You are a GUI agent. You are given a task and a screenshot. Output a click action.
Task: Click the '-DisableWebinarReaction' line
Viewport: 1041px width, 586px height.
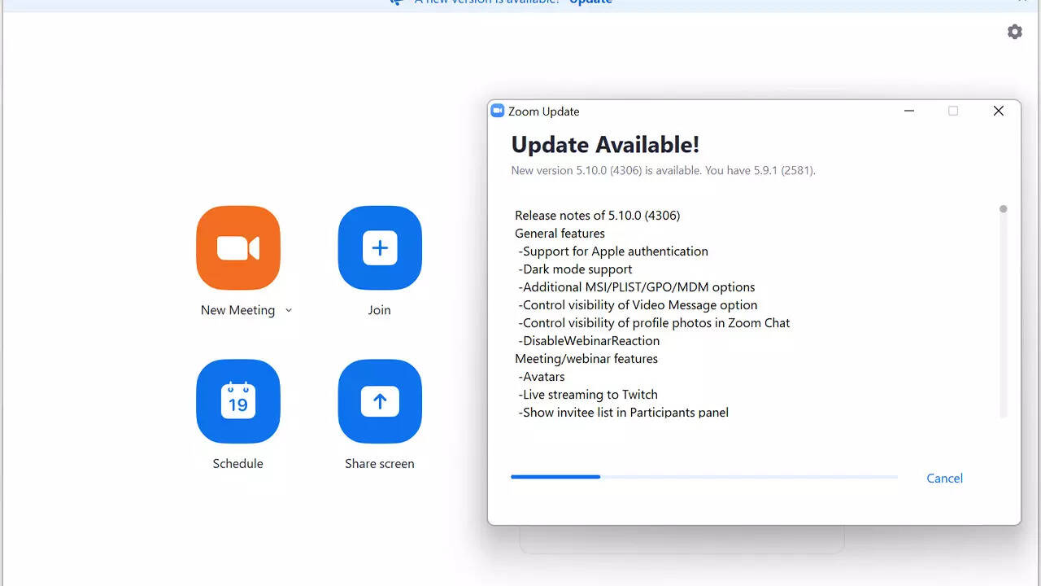coord(589,341)
